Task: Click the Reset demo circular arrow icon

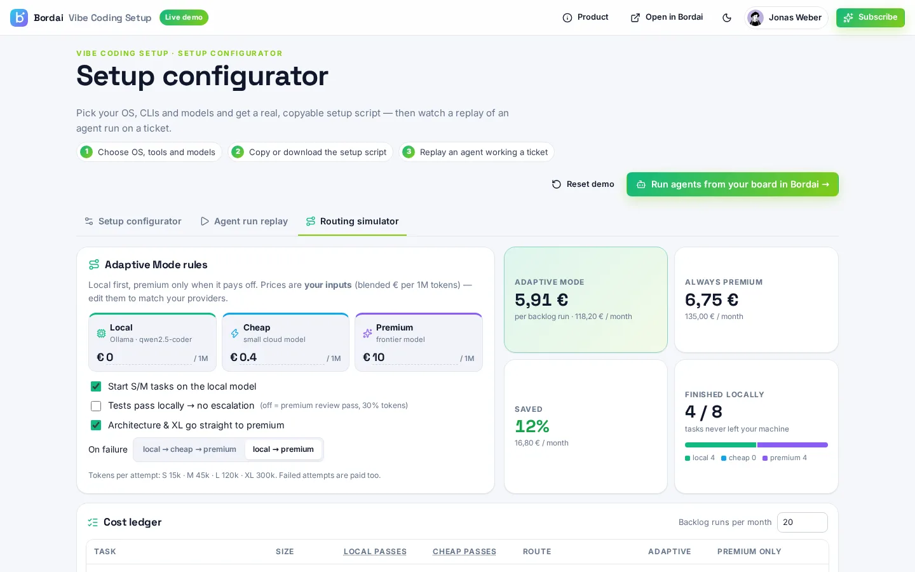Action: coord(557,184)
